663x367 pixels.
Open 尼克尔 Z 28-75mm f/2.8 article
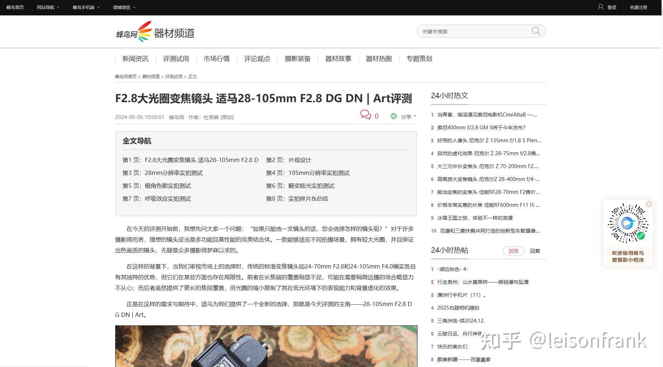click(x=489, y=153)
